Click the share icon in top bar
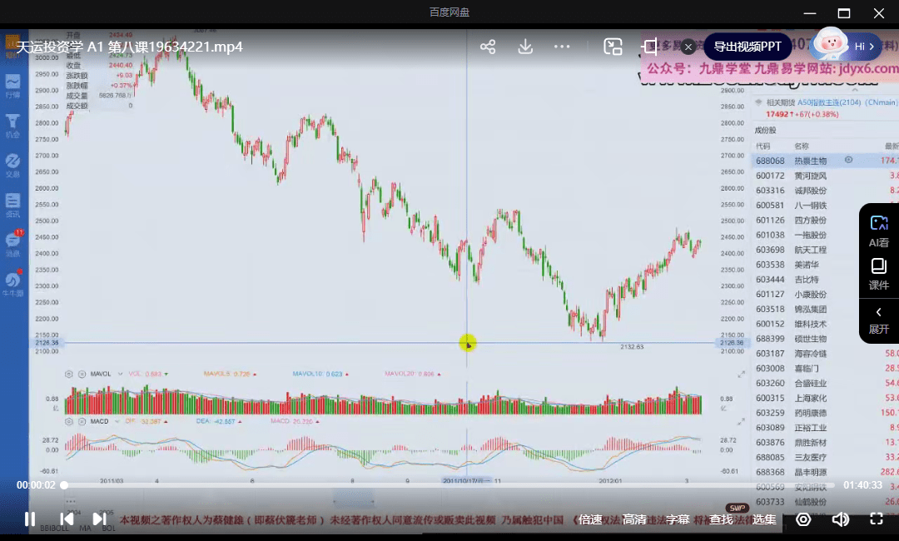The width and height of the screenshot is (899, 541). [488, 47]
